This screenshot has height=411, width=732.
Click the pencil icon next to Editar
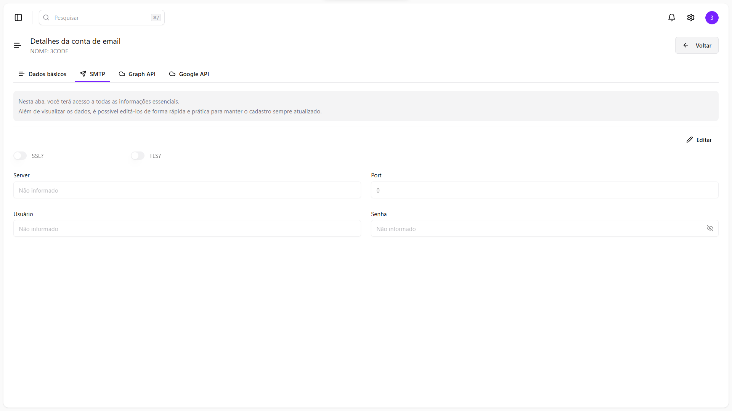[x=690, y=140]
